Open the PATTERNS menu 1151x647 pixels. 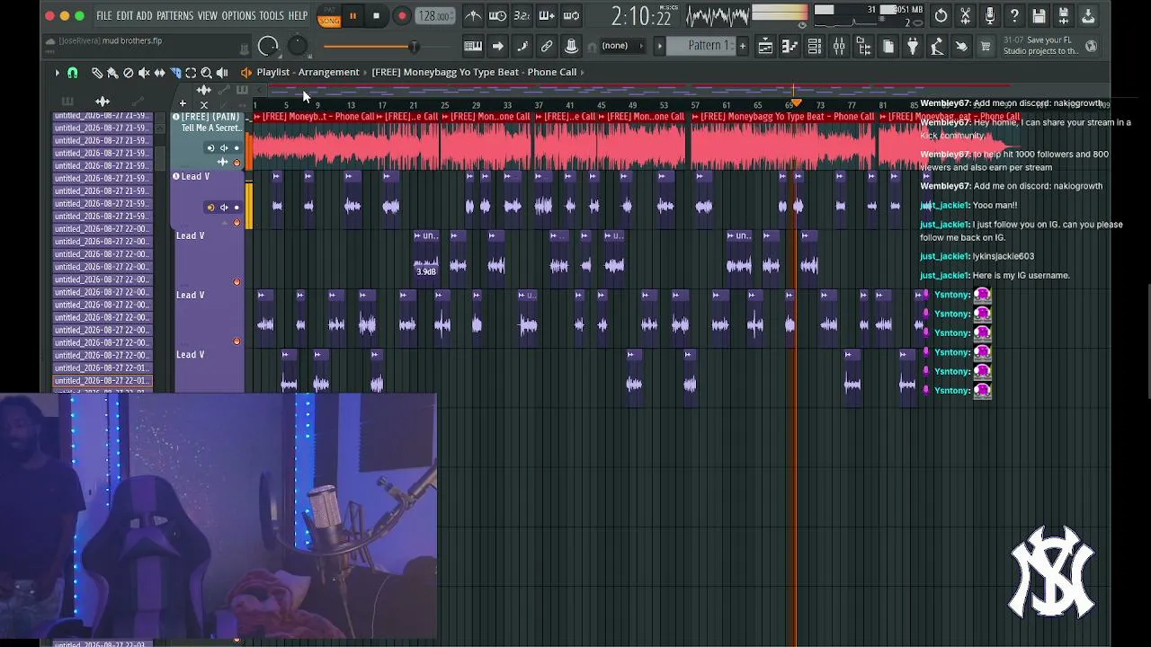(x=174, y=16)
